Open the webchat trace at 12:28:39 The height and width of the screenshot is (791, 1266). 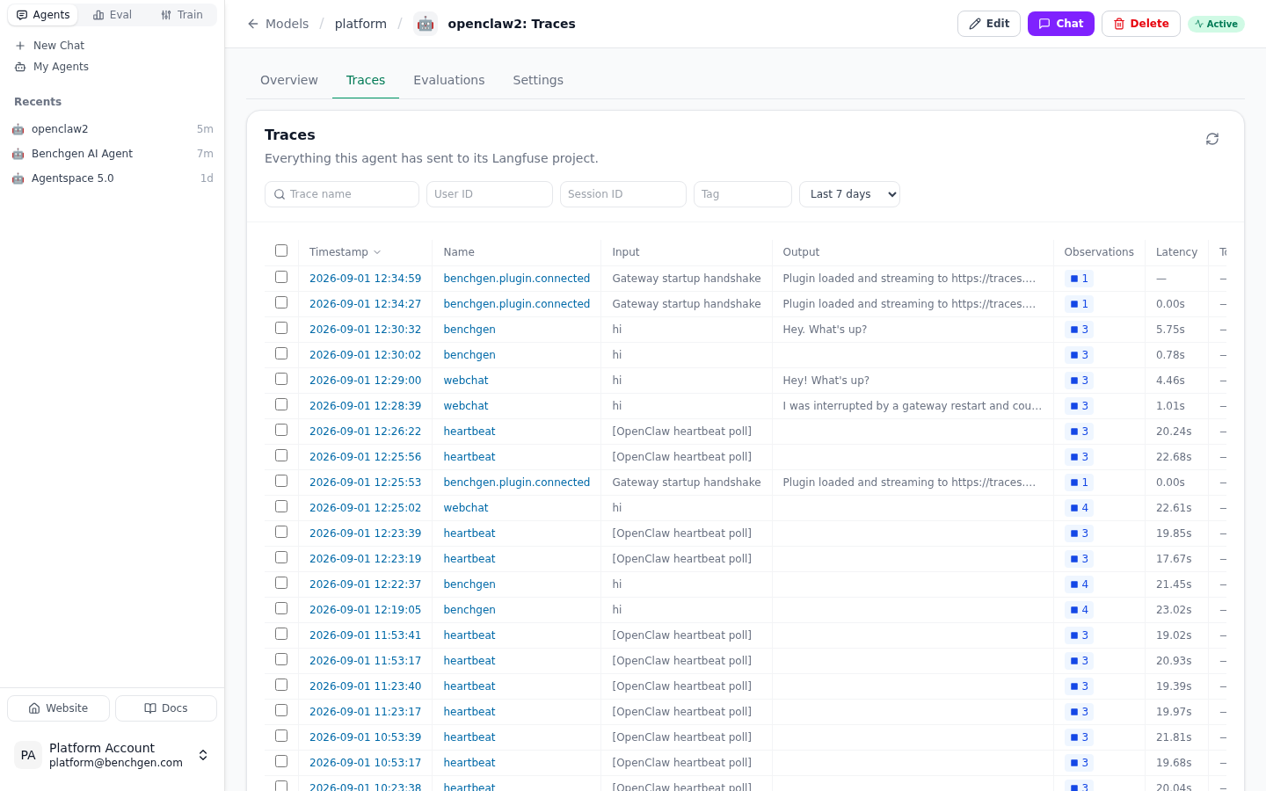pyautogui.click(x=466, y=406)
